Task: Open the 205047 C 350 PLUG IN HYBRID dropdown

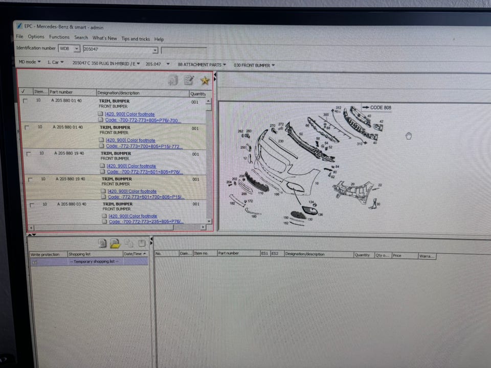Action: pyautogui.click(x=106, y=63)
